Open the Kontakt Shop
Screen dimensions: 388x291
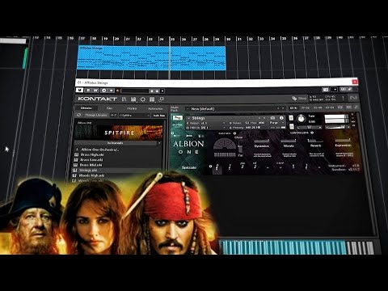[299, 99]
